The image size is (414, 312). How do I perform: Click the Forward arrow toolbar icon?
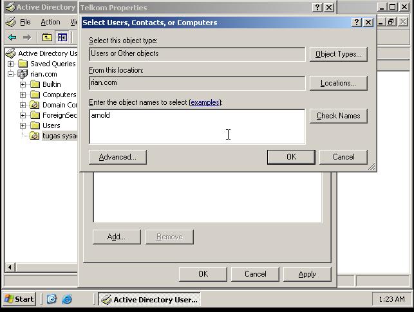[x=26, y=37]
